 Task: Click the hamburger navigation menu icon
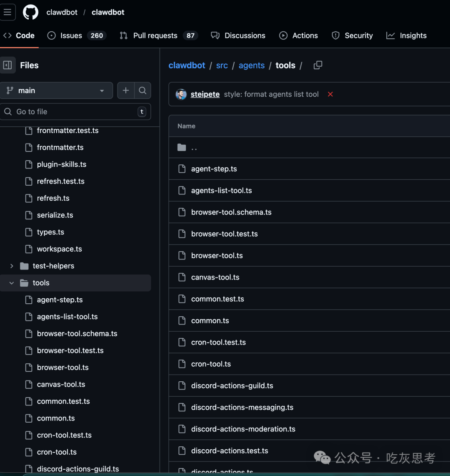7,12
